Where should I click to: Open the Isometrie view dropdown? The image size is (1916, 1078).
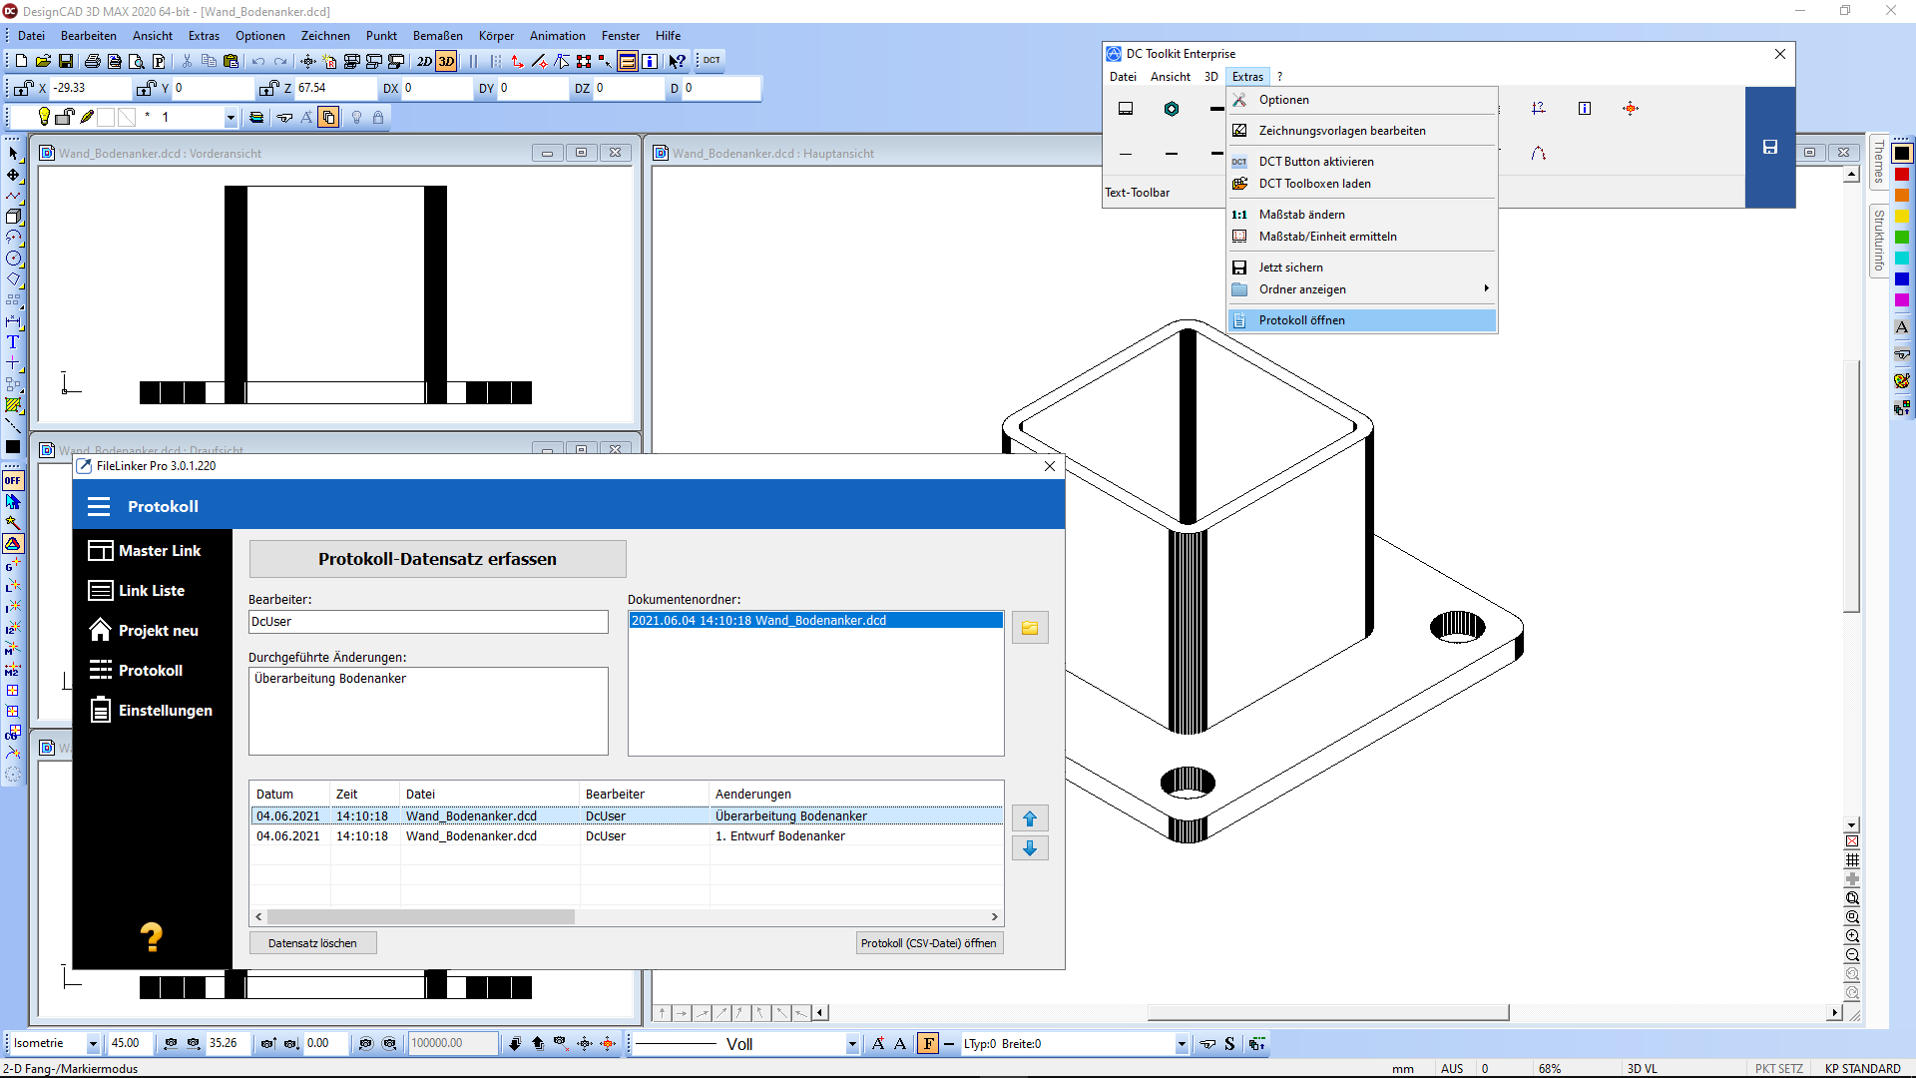[x=93, y=1044]
